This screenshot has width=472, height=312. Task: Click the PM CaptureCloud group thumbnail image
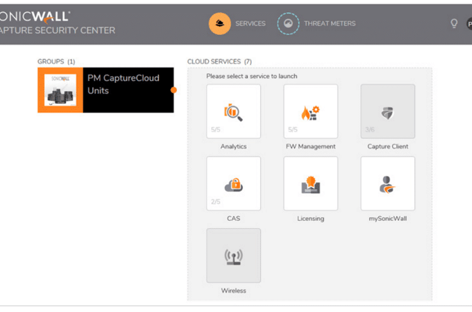coord(60,90)
